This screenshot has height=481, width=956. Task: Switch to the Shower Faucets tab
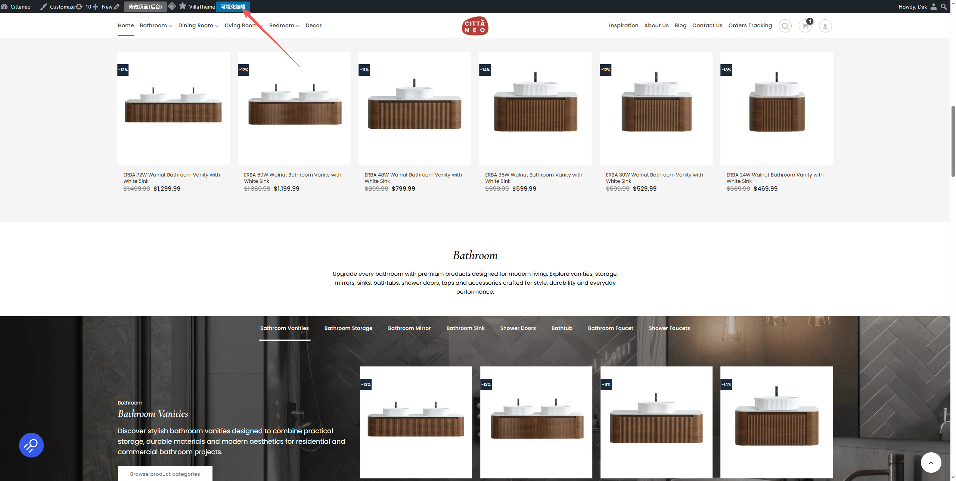tap(669, 328)
